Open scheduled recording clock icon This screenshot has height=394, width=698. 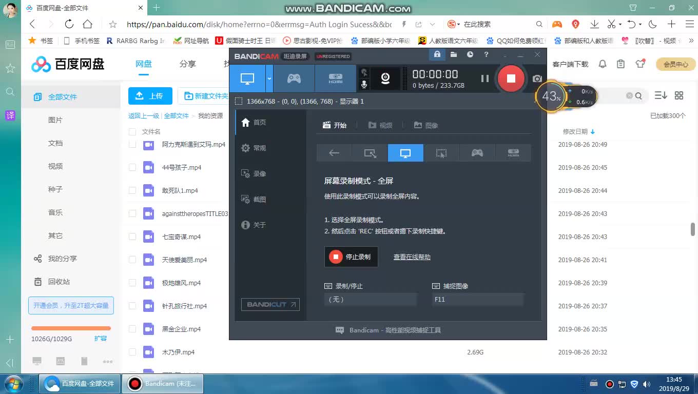470,54
